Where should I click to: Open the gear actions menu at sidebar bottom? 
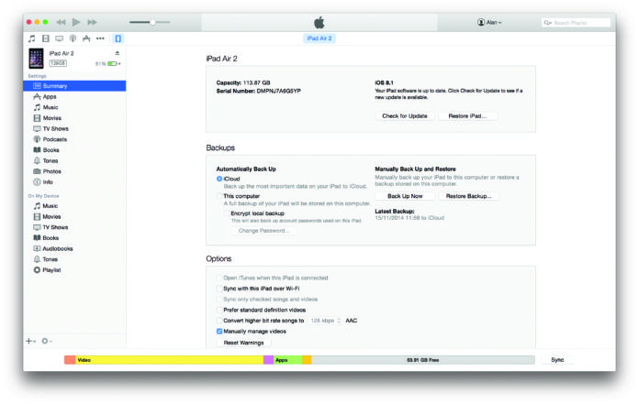click(x=47, y=341)
